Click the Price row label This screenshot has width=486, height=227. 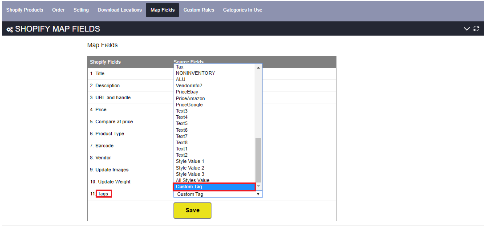pos(98,110)
